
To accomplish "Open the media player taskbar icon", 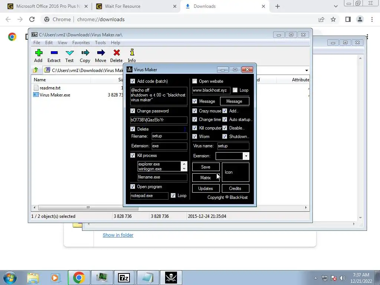I will (x=55, y=278).
